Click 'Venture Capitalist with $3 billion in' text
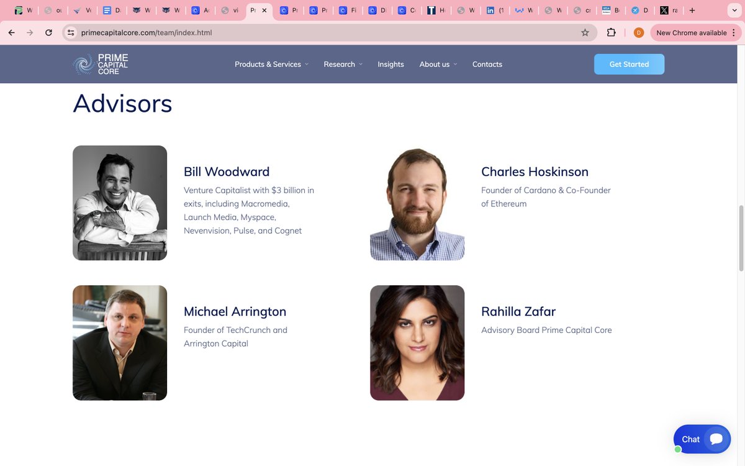 pos(249,190)
